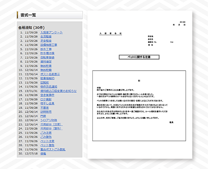Open the 貯水槽点検 form link
Viewport: 208px width, 169px height.
tap(47, 53)
